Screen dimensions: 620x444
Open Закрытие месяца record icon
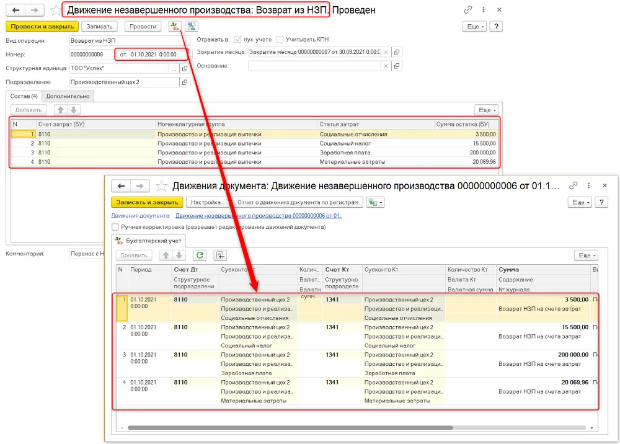(x=397, y=52)
